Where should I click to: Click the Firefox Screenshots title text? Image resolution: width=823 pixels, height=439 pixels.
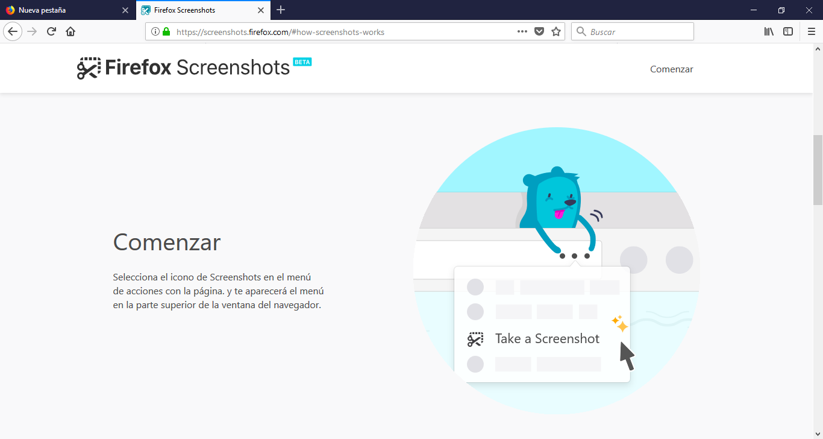click(198, 68)
